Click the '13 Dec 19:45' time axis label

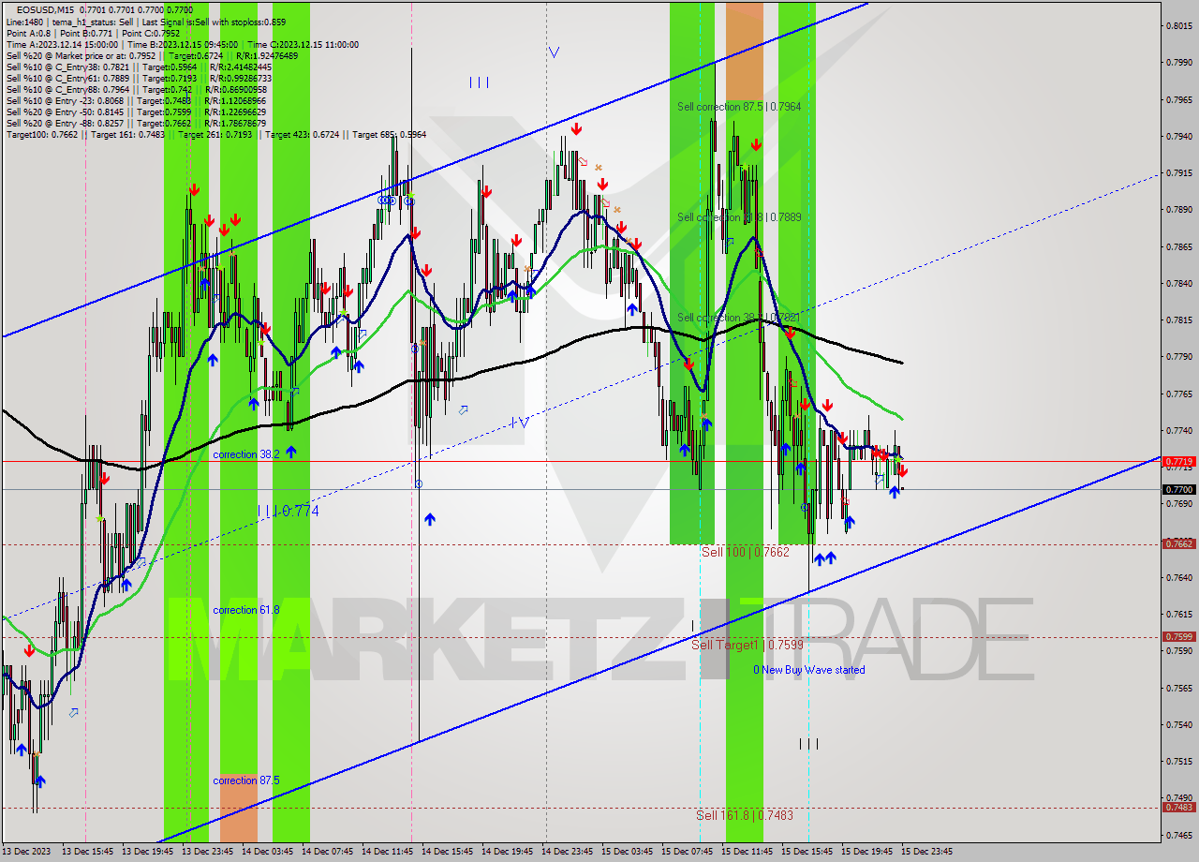pyautogui.click(x=147, y=852)
